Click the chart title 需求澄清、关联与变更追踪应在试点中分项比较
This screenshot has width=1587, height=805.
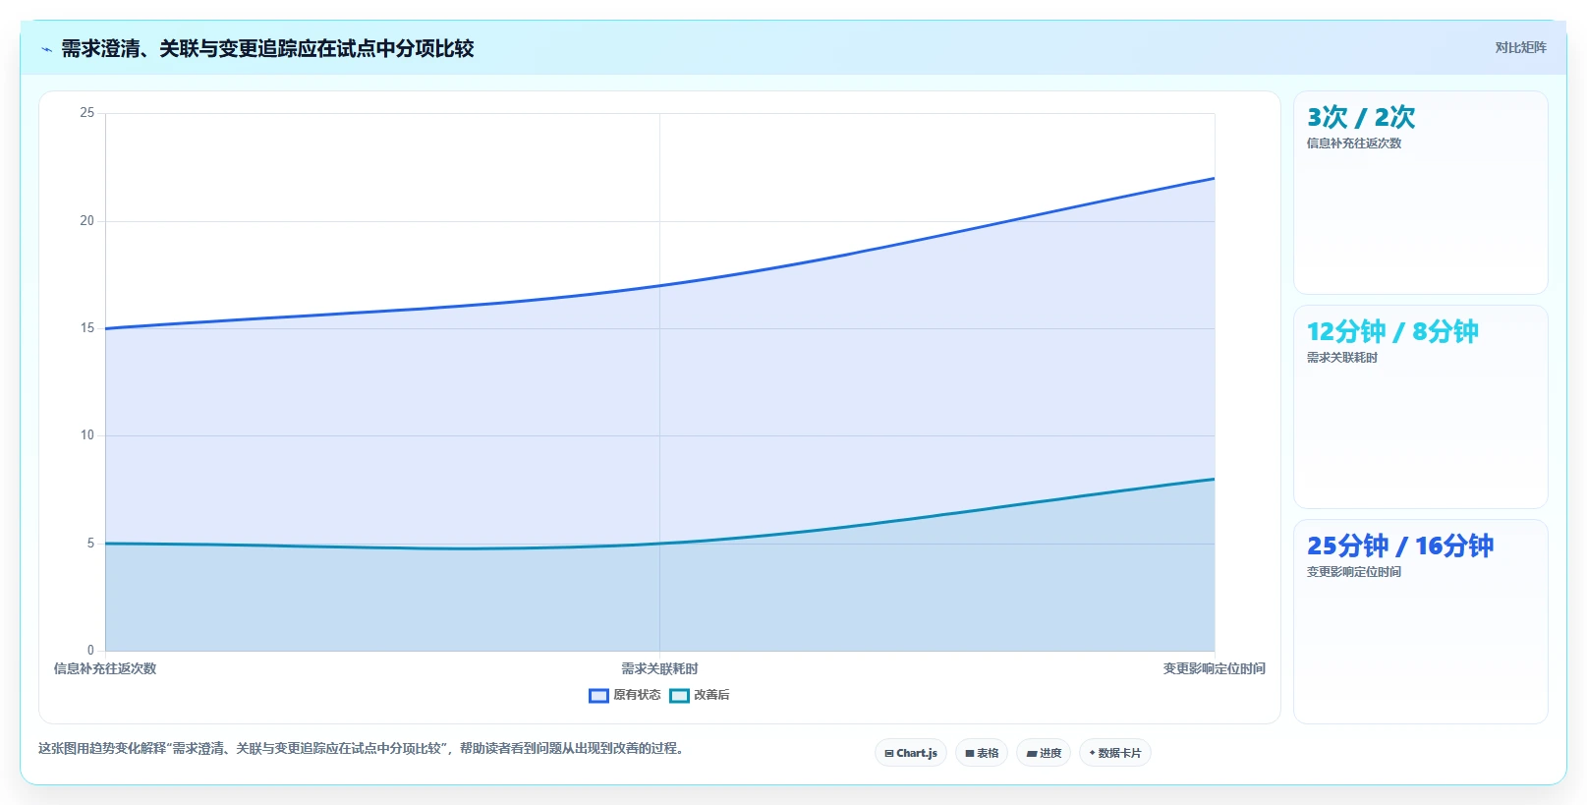click(267, 48)
